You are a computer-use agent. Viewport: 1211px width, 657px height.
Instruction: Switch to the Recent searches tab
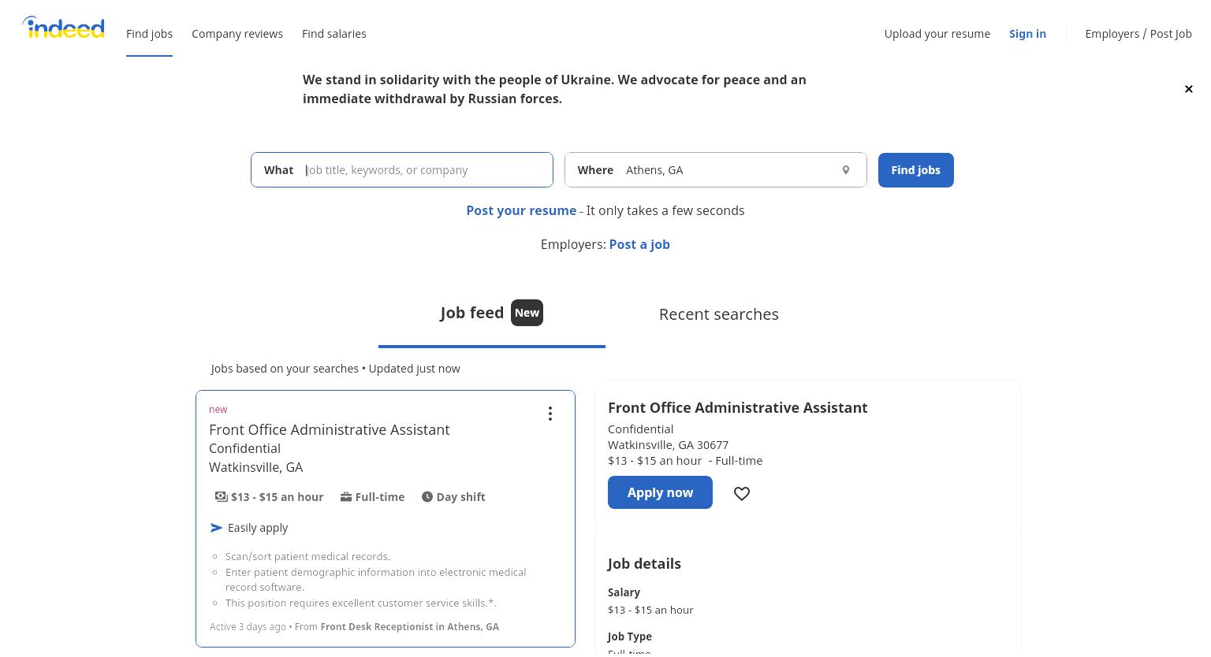[x=719, y=314]
